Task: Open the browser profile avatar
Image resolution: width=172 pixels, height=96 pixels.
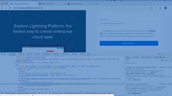Action: point(166,8)
